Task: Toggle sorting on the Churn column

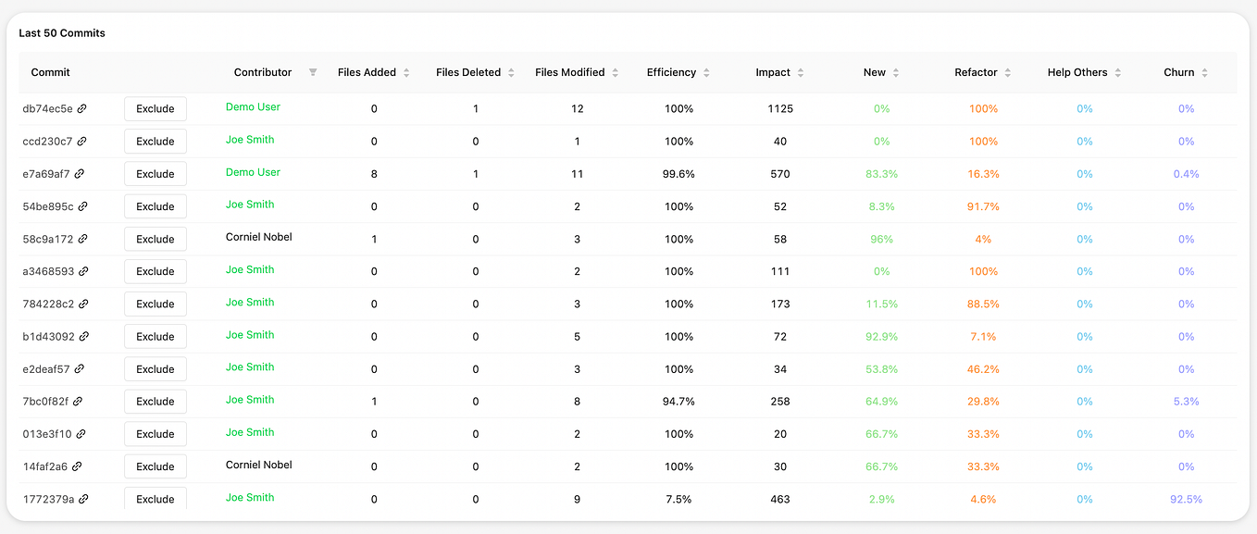Action: [x=1203, y=72]
